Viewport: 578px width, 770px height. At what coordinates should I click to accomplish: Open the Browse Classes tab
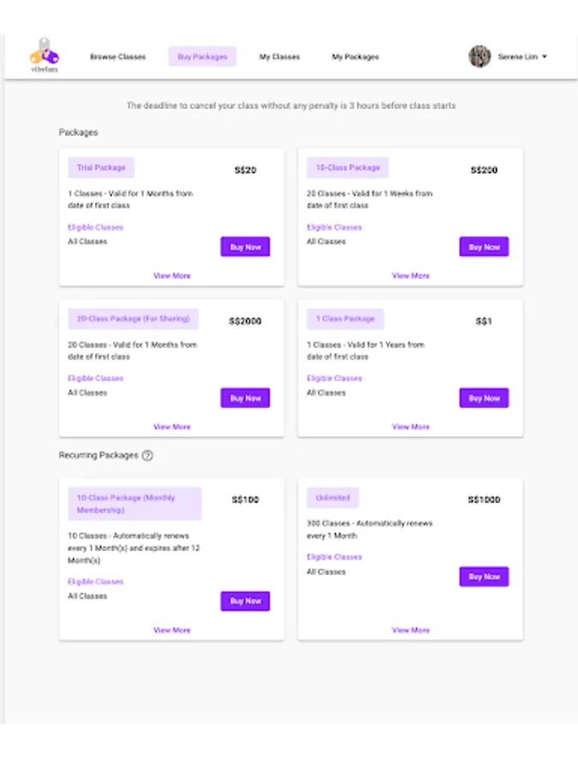118,57
